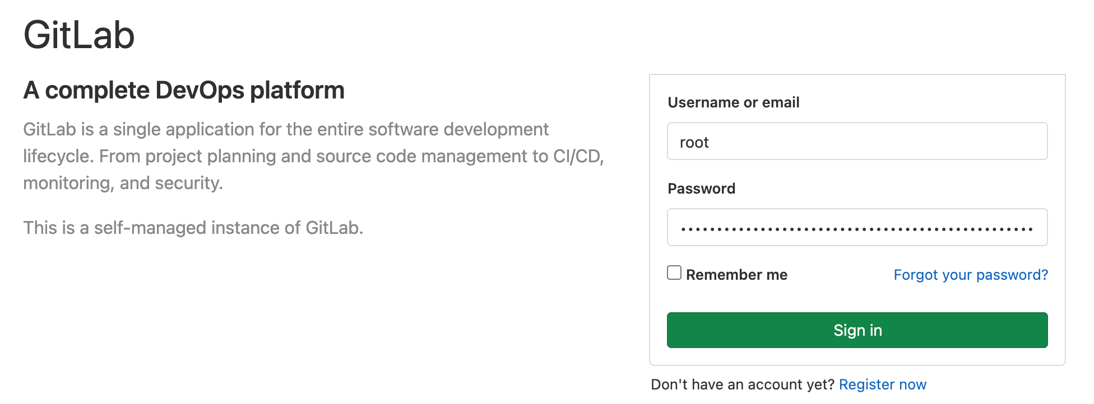
Task: Click the word CI/CD in description
Action: pyautogui.click(x=577, y=156)
